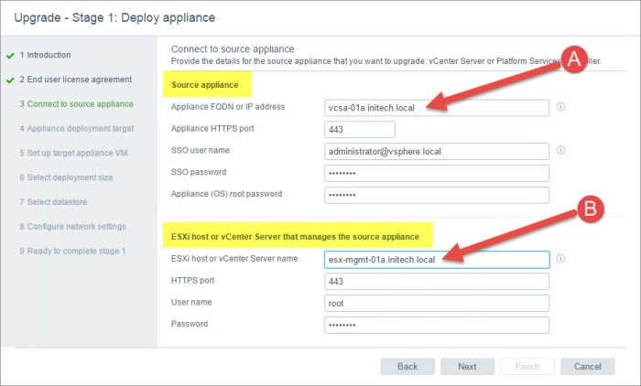Click the Cancel button

click(587, 366)
